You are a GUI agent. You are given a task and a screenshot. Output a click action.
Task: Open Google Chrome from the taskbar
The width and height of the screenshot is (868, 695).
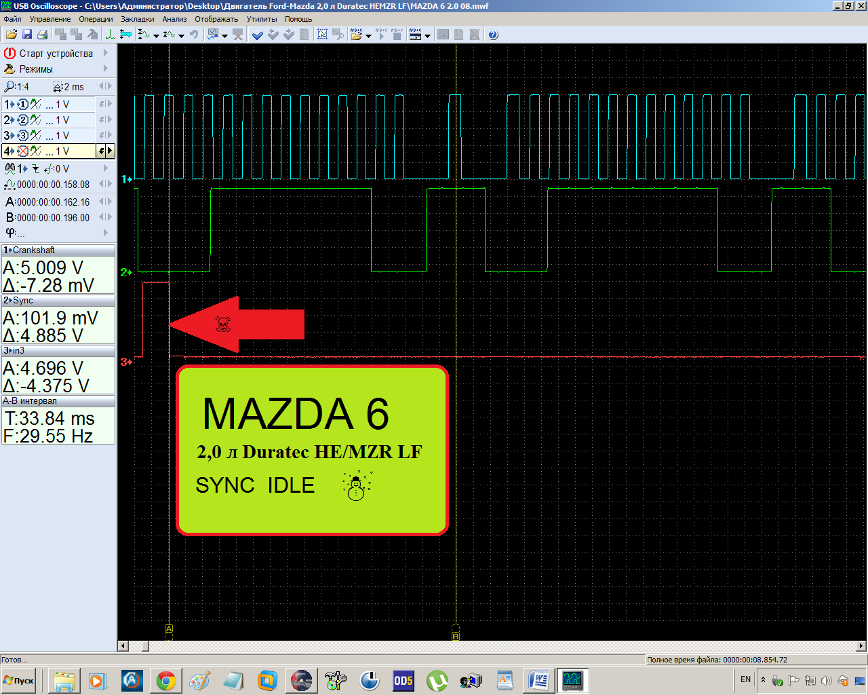pos(166,680)
